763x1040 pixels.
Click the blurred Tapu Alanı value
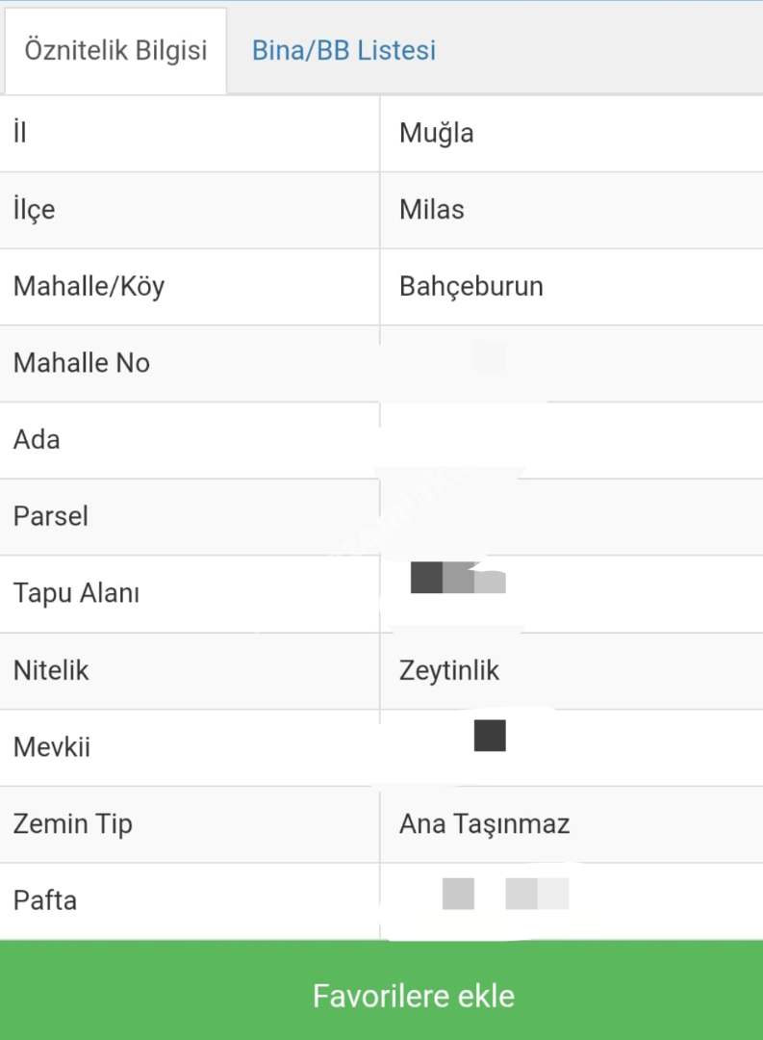458,578
